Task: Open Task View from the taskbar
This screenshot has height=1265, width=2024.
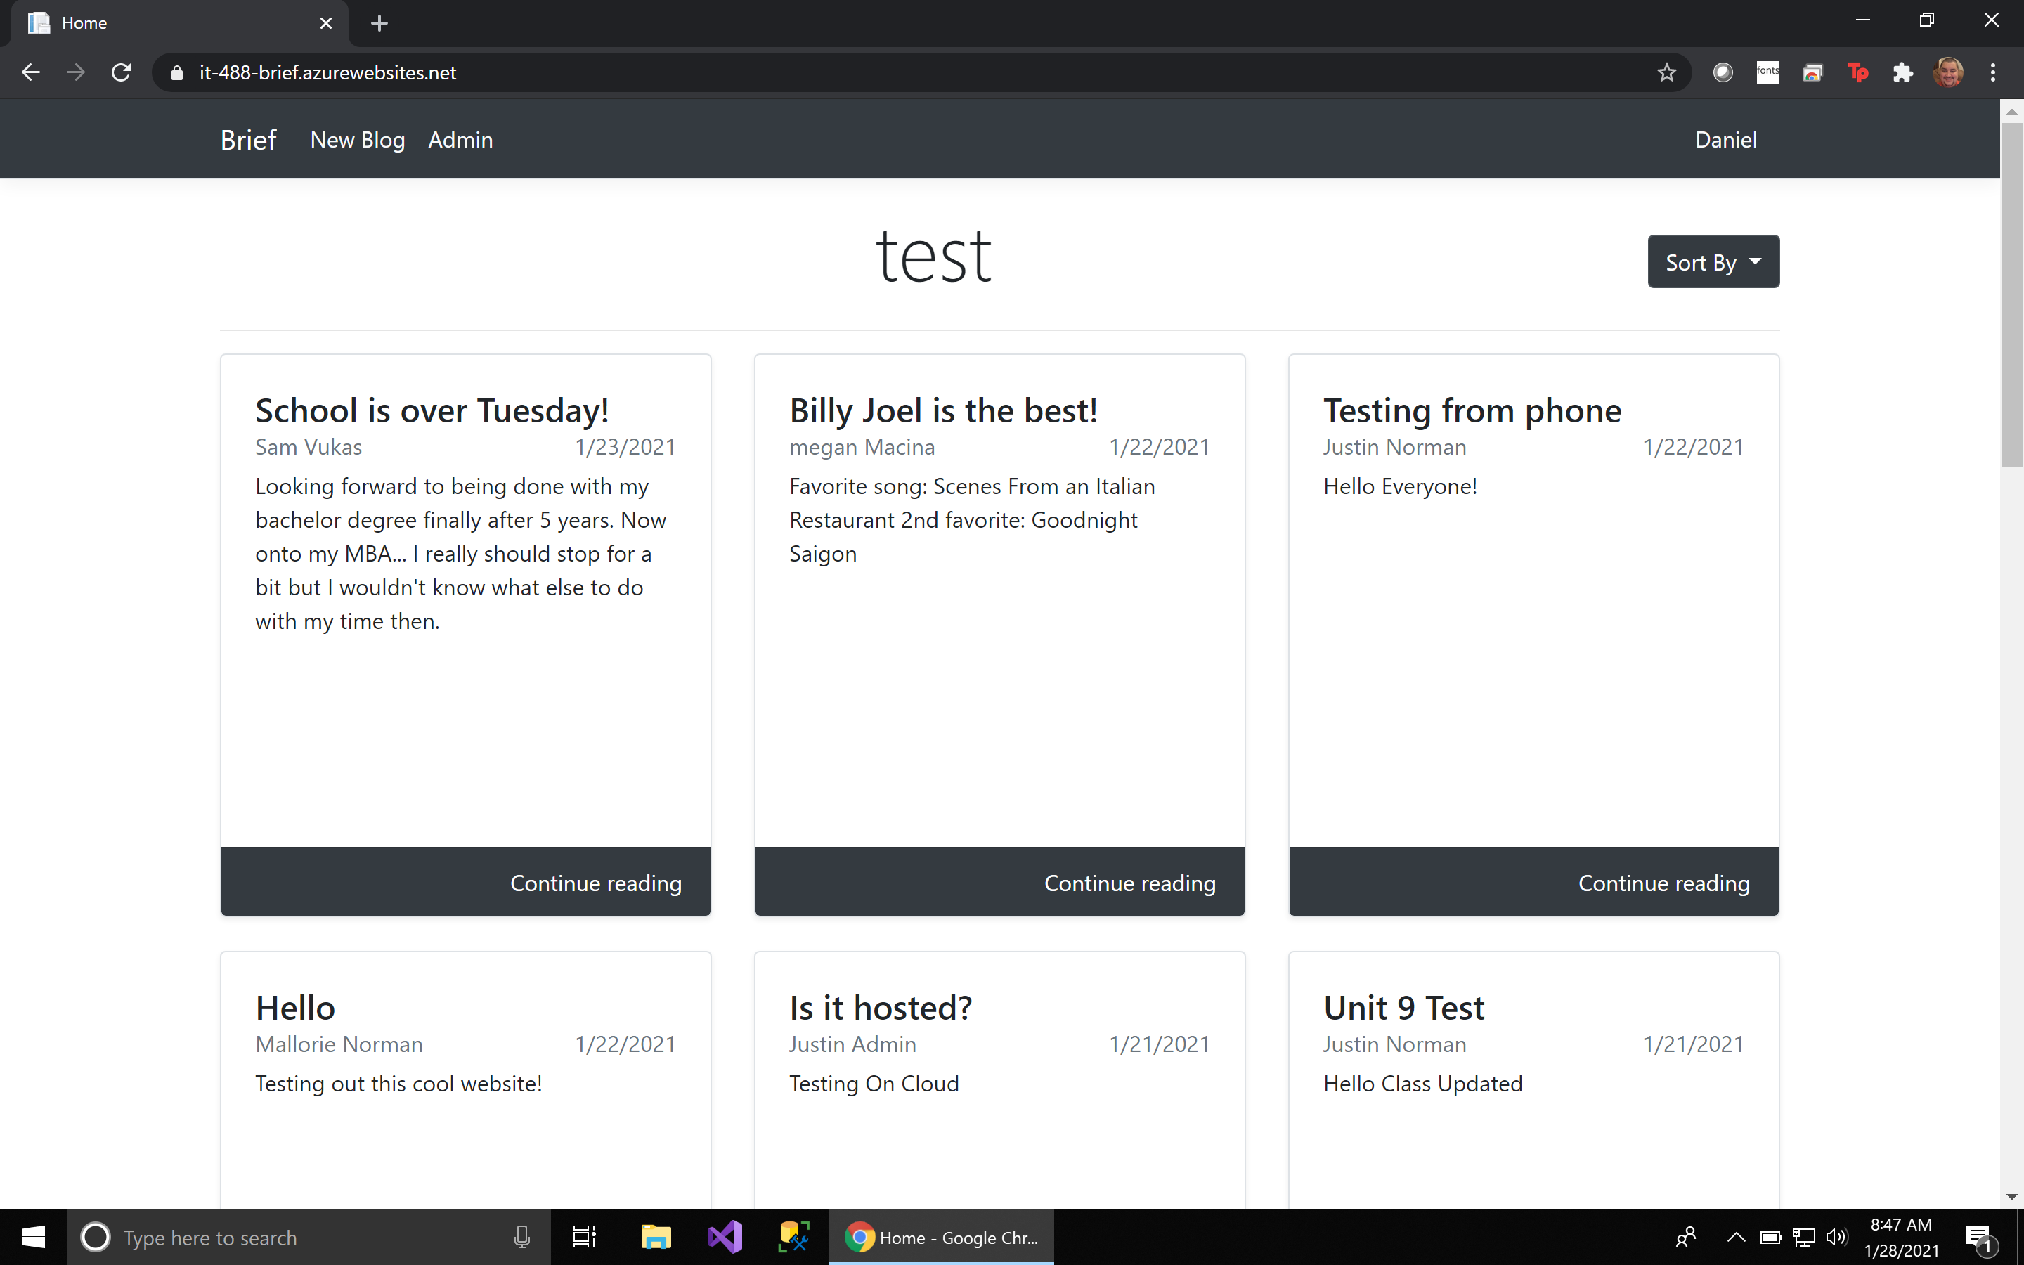Action: (584, 1237)
